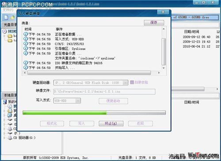Click the Open folder icon in UltraISO toolbar
This screenshot has width=221, height=161.
click(13, 18)
